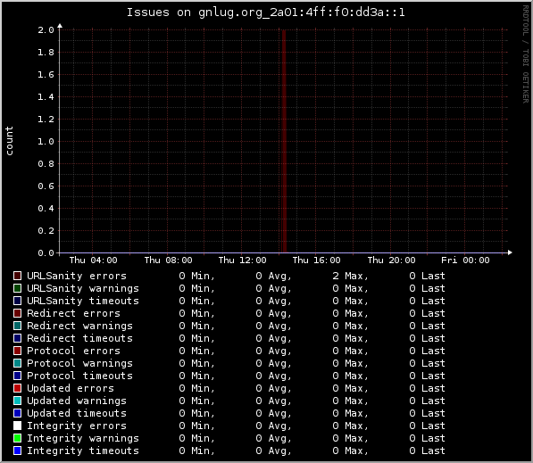The width and height of the screenshot is (533, 463).
Task: Click the Integrity errors white swatch
Action: [x=17, y=426]
